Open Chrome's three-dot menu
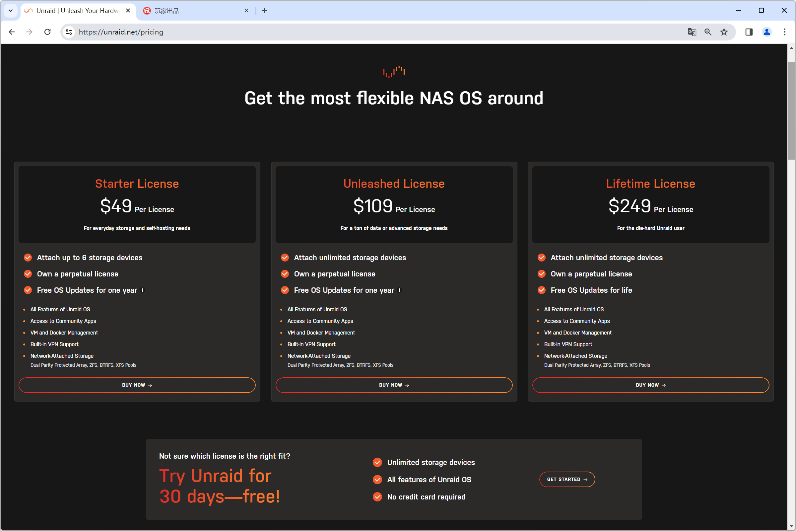Screen dimensions: 796x531 click(x=784, y=32)
